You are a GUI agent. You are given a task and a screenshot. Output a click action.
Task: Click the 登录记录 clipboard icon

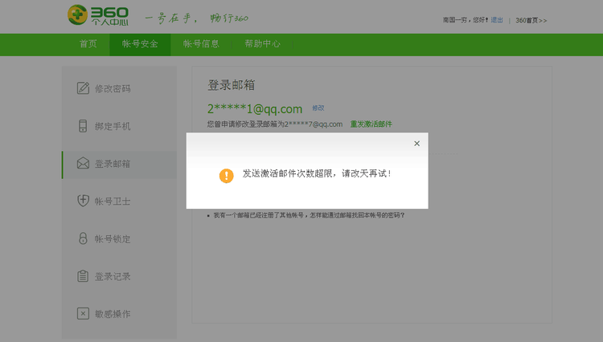click(x=83, y=276)
